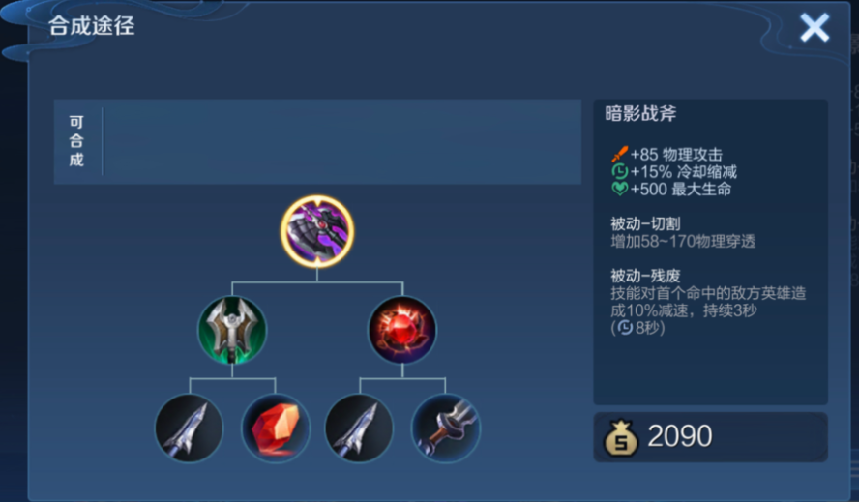859x502 pixels.
Task: Tap the green clock cooldown reduction icon
Action: [x=620, y=171]
